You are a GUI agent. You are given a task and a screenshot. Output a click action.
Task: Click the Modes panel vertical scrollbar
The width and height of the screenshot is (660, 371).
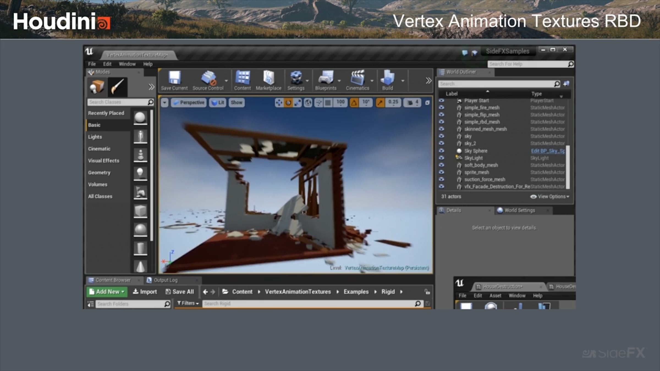[x=152, y=175]
